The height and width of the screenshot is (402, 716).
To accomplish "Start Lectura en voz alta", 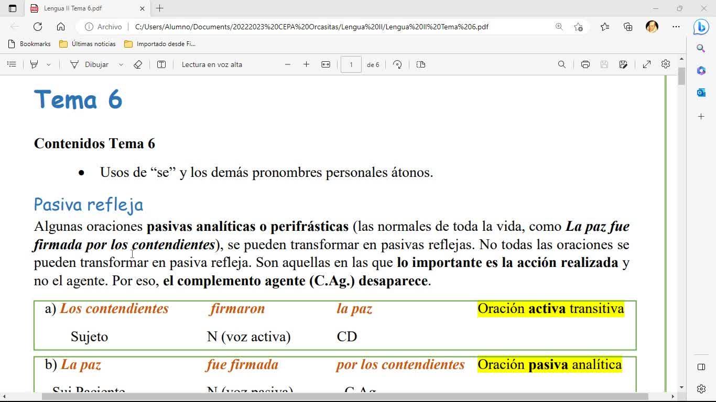I will [212, 64].
